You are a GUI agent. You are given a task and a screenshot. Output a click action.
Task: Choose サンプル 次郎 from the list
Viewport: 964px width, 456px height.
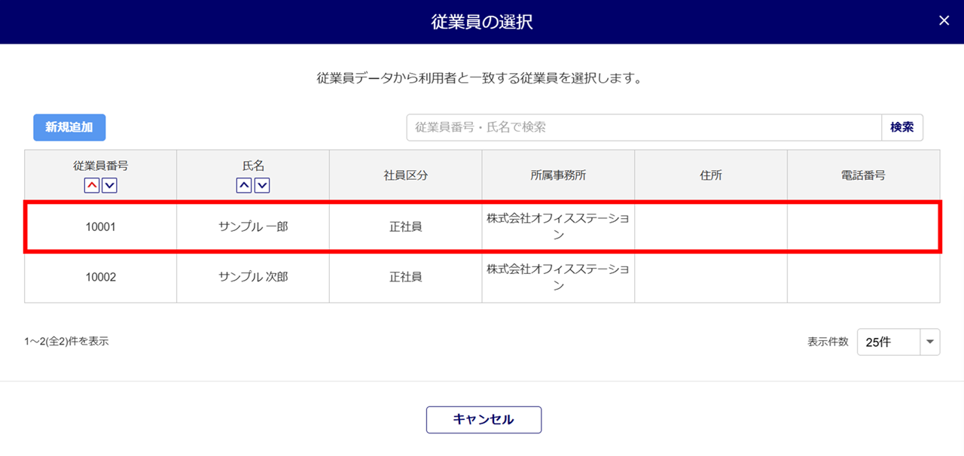[253, 277]
